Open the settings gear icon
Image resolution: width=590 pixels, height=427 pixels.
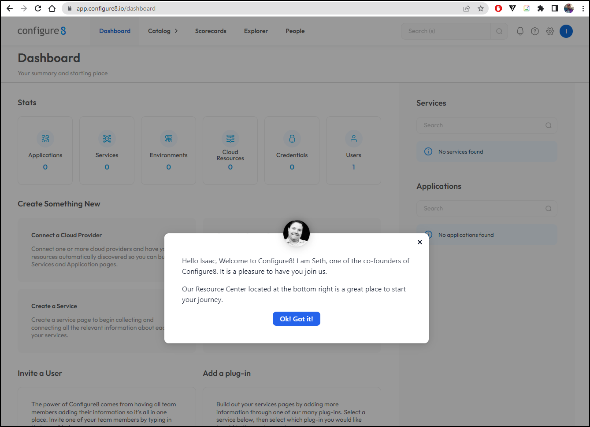[550, 31]
